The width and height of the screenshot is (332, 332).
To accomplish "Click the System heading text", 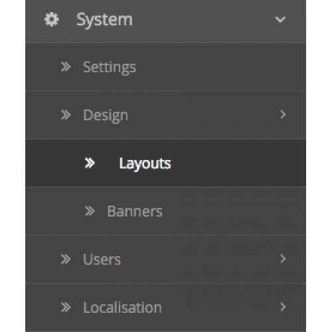I will [x=104, y=21].
